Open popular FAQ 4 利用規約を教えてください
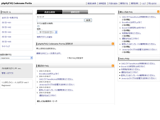The height and width of the screenshot is (120, 160). coord(132,33)
